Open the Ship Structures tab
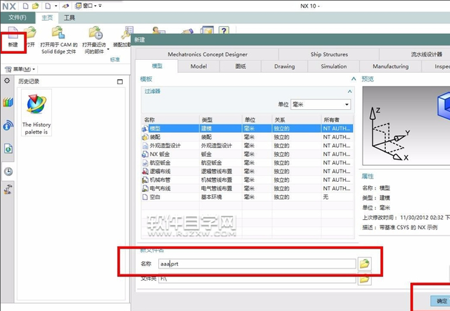450x311 pixels. (x=329, y=54)
